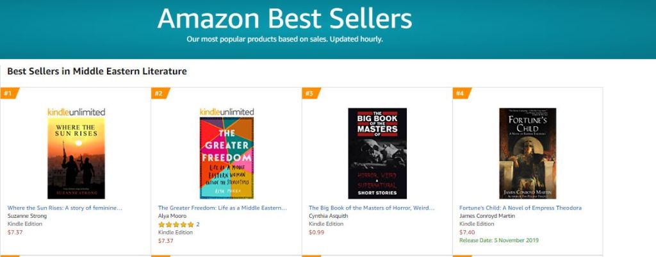
Task: Open Fortune's Child book cover
Action: (x=527, y=153)
